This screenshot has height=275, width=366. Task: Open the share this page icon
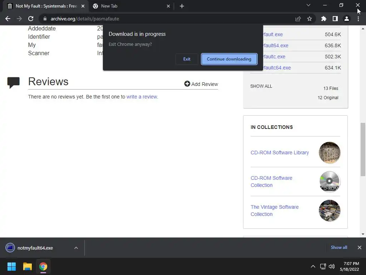point(298,19)
